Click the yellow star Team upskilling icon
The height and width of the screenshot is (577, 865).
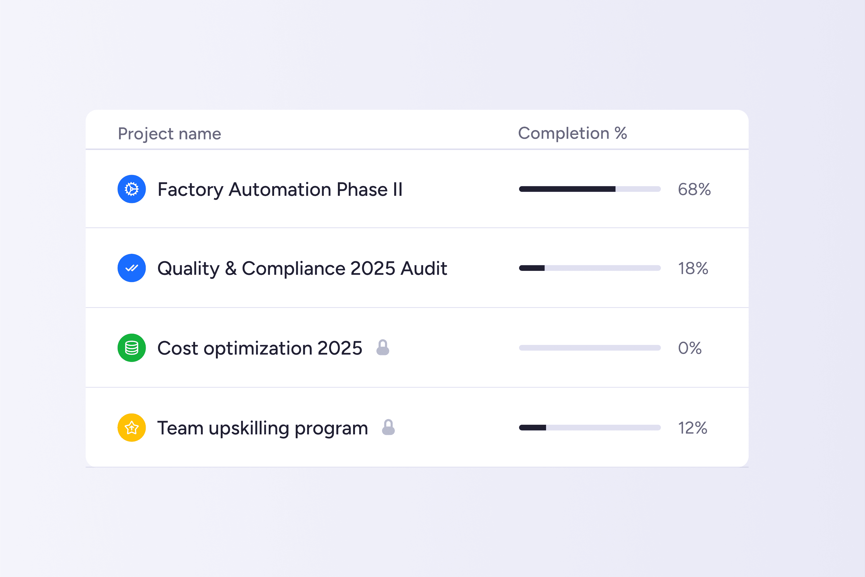pyautogui.click(x=132, y=428)
